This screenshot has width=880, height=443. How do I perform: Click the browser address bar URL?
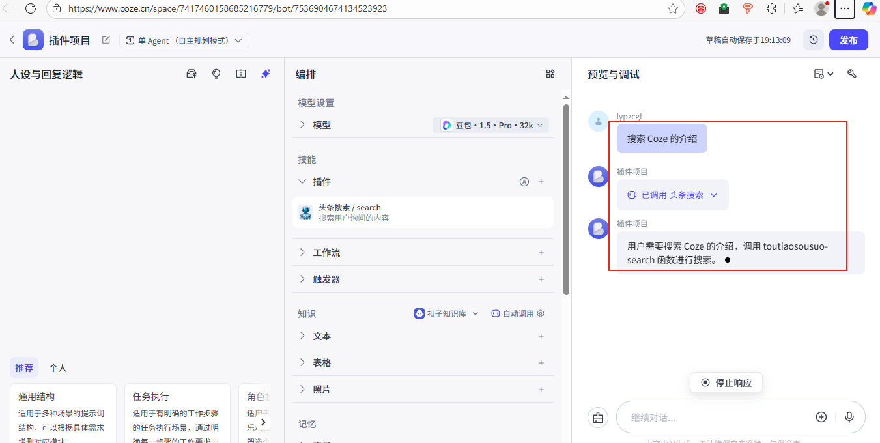pos(228,8)
